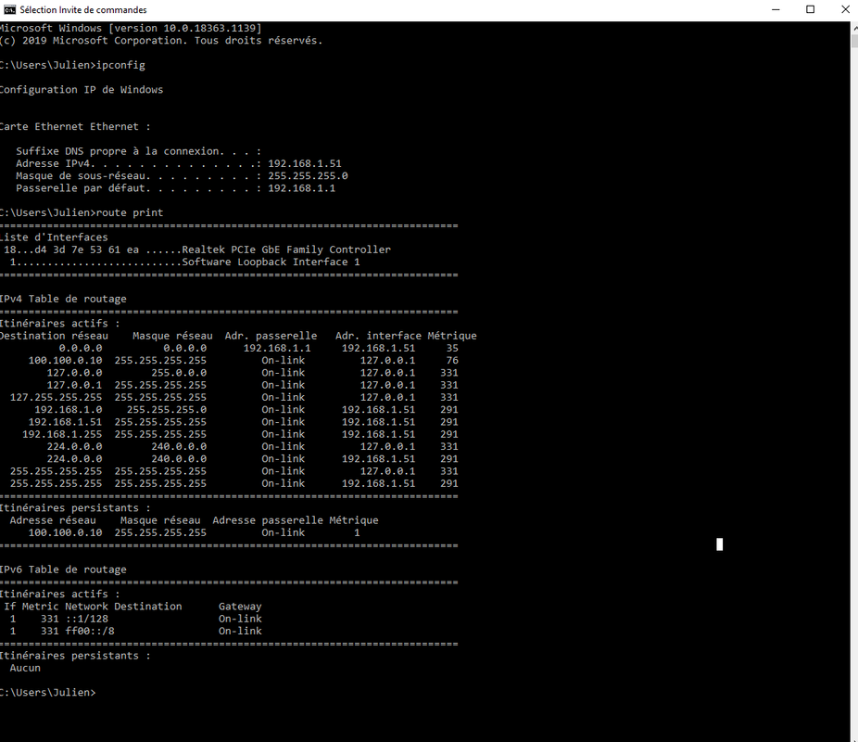The image size is (858, 742).
Task: Click the 'Adr. passerelle' column header
Action: pyautogui.click(x=271, y=336)
